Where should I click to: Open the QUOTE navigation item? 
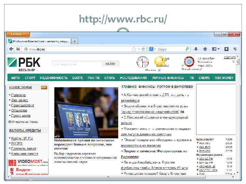click(x=77, y=78)
